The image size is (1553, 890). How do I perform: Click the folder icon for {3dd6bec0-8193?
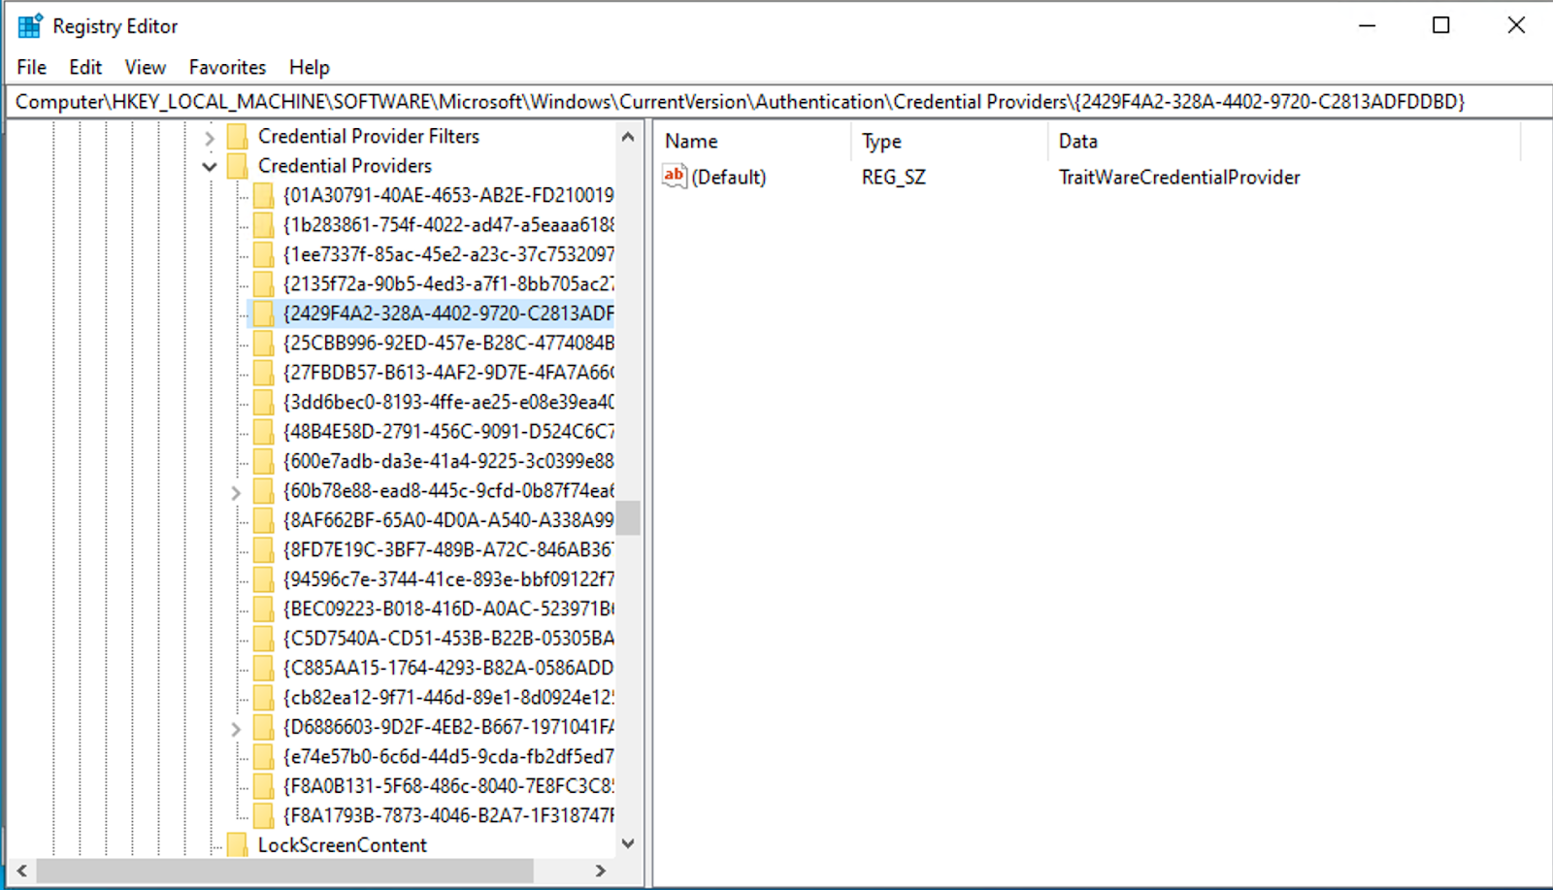click(x=263, y=403)
